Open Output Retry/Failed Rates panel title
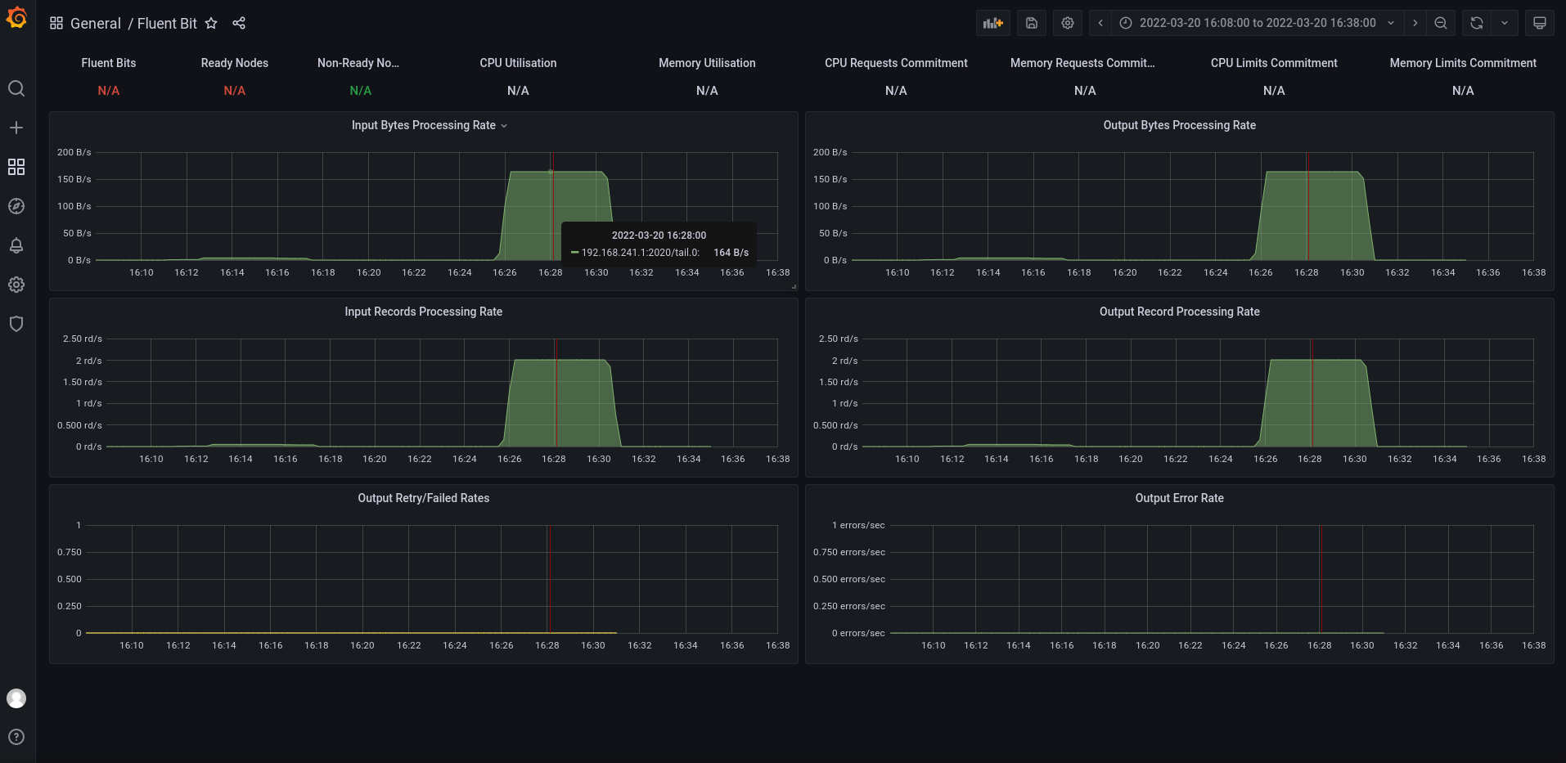The image size is (1566, 763). click(x=423, y=498)
